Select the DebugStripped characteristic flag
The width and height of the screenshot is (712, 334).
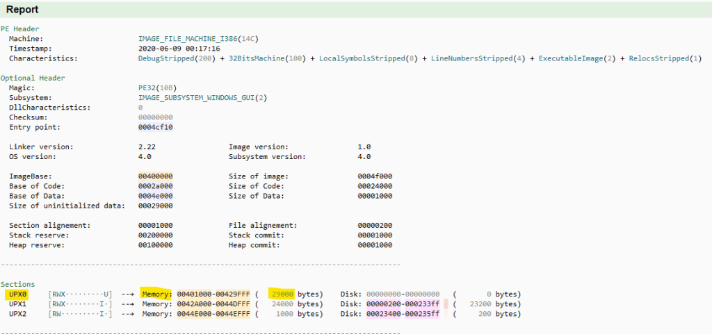(x=163, y=58)
